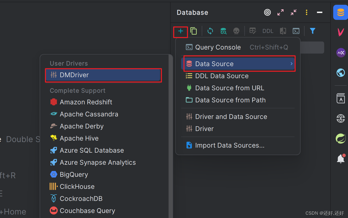Choose Driver and Data Source item

click(238, 117)
